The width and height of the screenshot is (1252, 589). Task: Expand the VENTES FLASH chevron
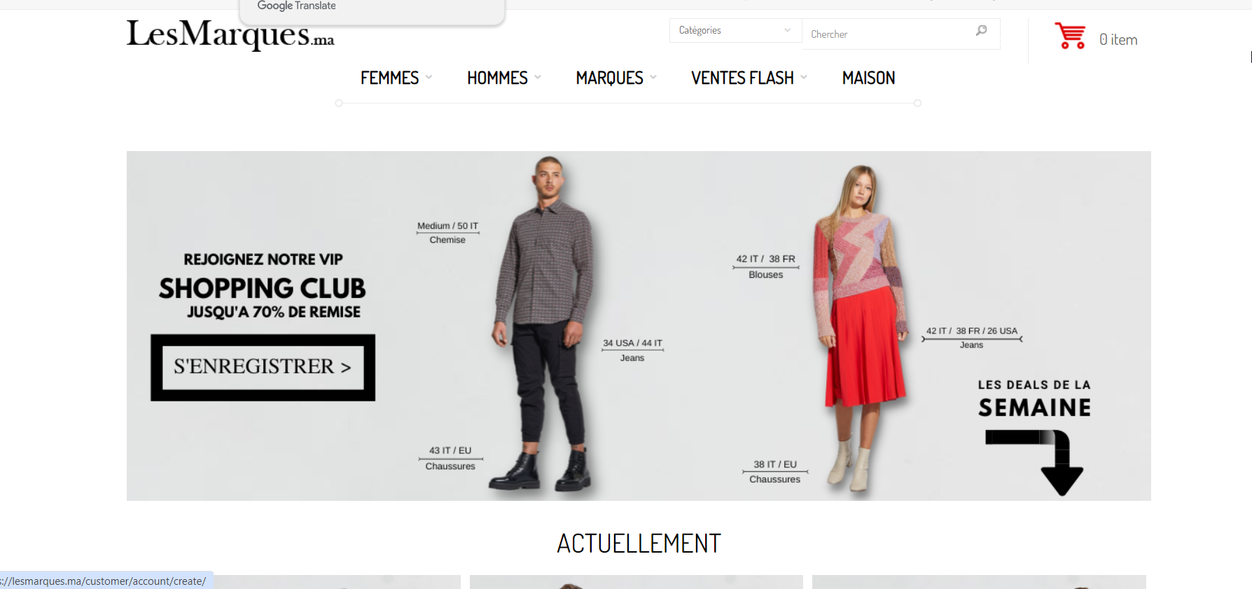(x=804, y=78)
